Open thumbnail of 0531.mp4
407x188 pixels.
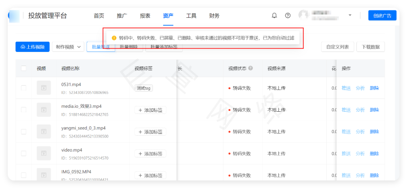(43, 88)
